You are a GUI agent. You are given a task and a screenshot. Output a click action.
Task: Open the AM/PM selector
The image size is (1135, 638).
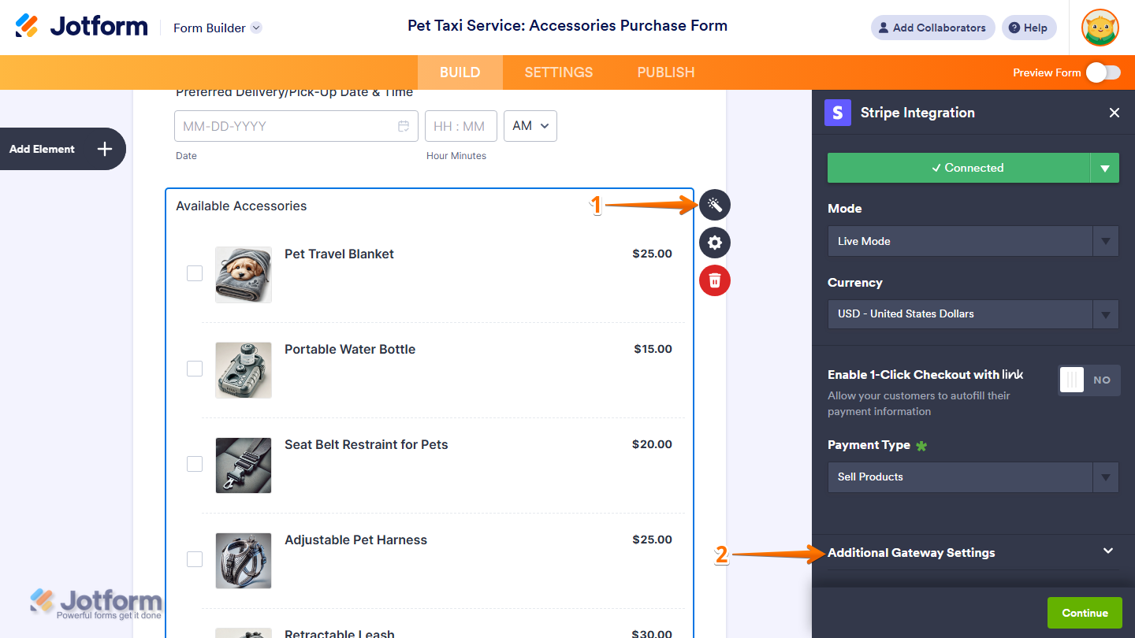click(530, 126)
